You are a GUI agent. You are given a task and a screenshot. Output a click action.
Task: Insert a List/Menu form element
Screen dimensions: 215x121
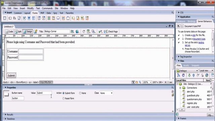tap(39, 18)
